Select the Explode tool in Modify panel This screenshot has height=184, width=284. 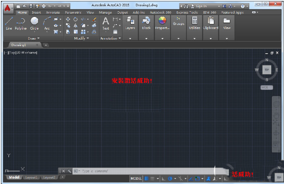94,25
